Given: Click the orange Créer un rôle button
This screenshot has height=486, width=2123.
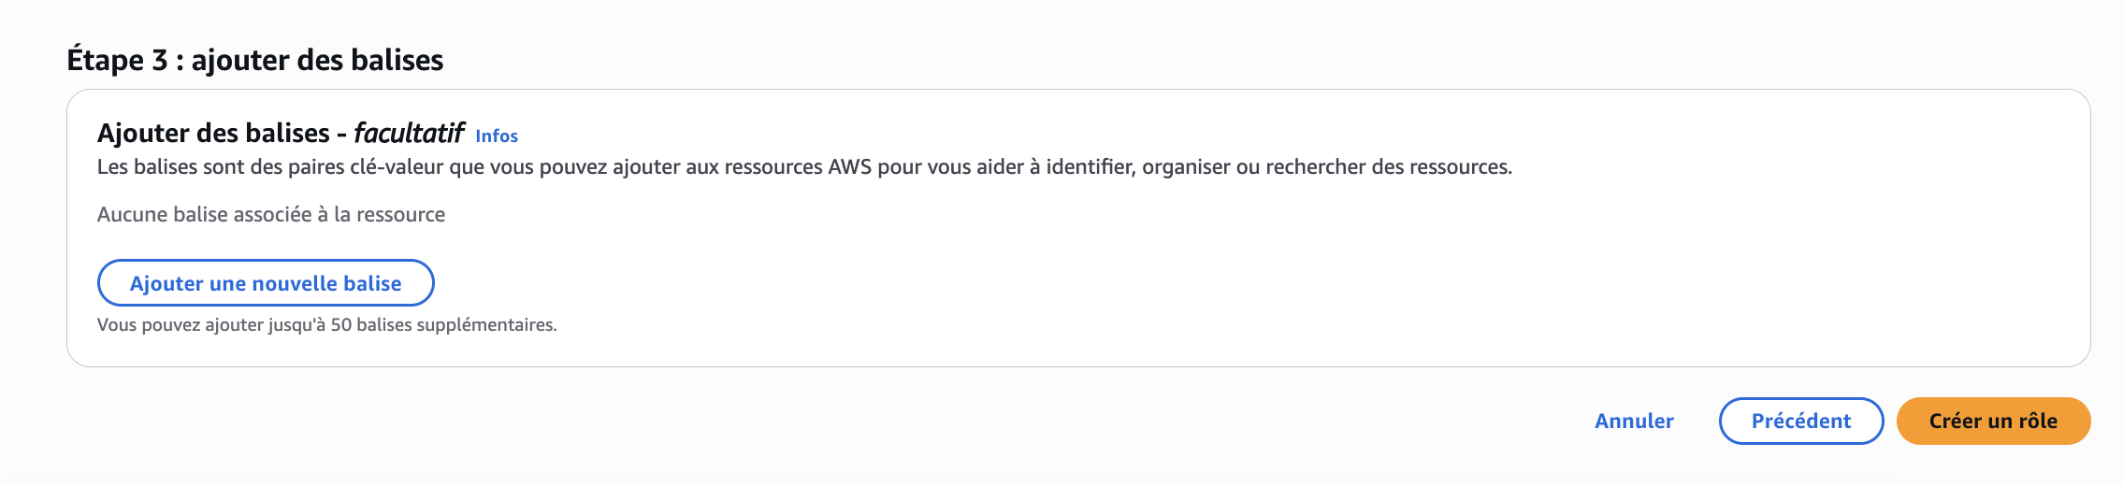Looking at the screenshot, I should pyautogui.click(x=1992, y=421).
